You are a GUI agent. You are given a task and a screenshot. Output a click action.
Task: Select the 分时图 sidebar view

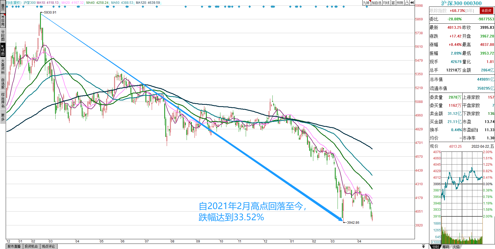click(3, 35)
